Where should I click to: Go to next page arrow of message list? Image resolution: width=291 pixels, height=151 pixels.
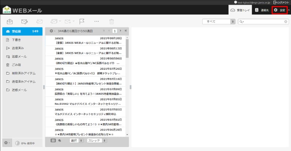120,31
